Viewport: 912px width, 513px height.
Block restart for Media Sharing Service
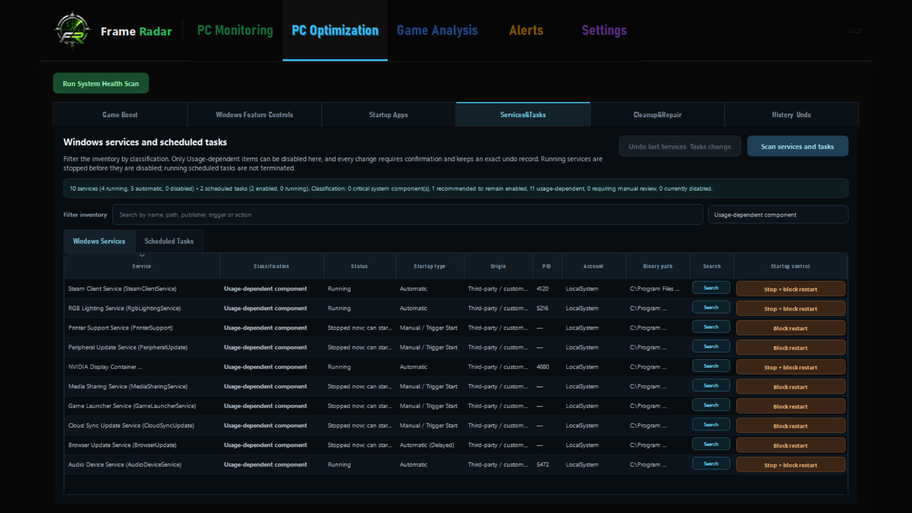pos(790,386)
